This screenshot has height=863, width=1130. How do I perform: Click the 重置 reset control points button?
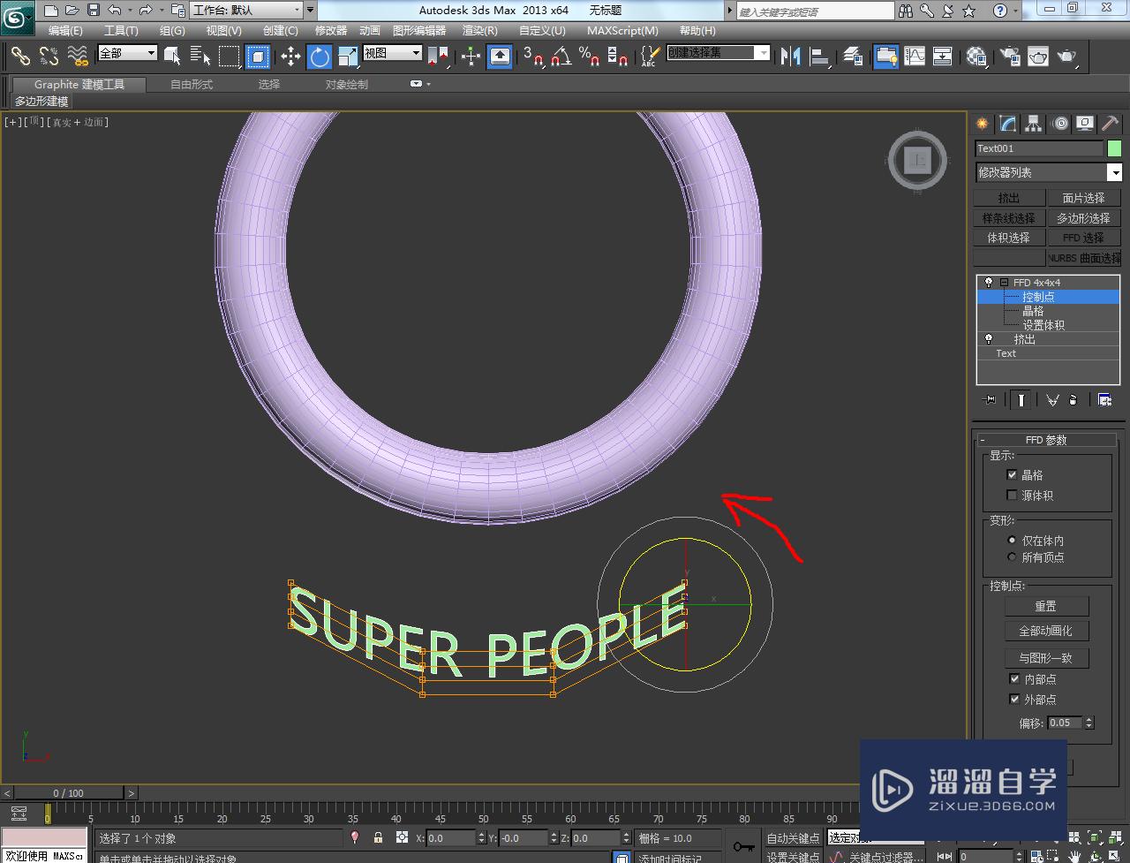[x=1046, y=607]
